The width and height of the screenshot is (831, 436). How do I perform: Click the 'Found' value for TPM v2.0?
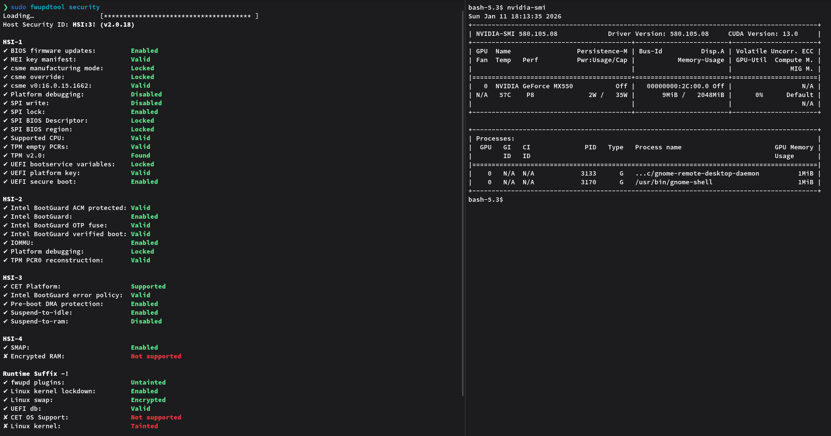141,156
